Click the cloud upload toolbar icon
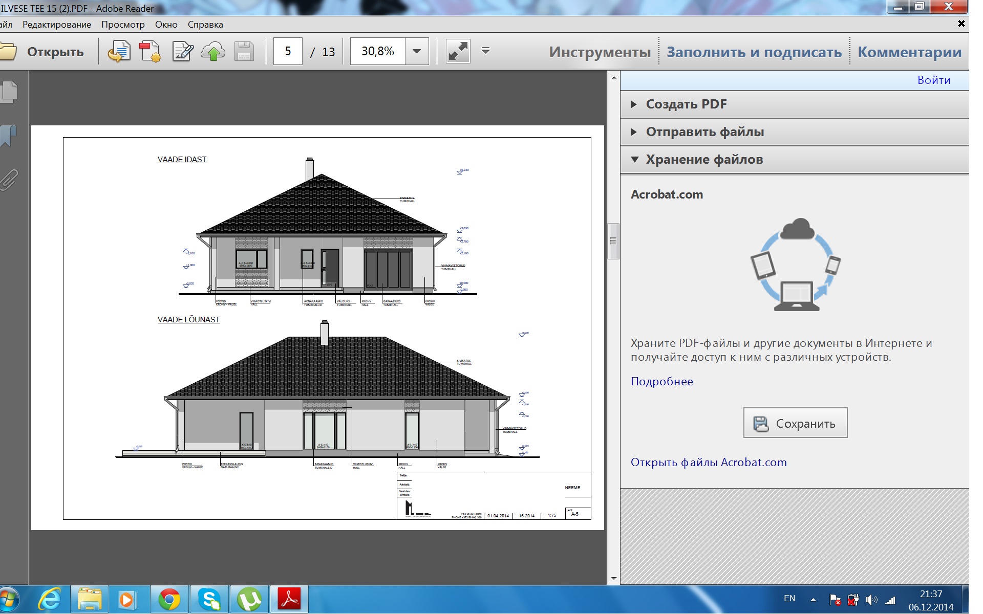Image resolution: width=983 pixels, height=614 pixels. click(x=213, y=52)
